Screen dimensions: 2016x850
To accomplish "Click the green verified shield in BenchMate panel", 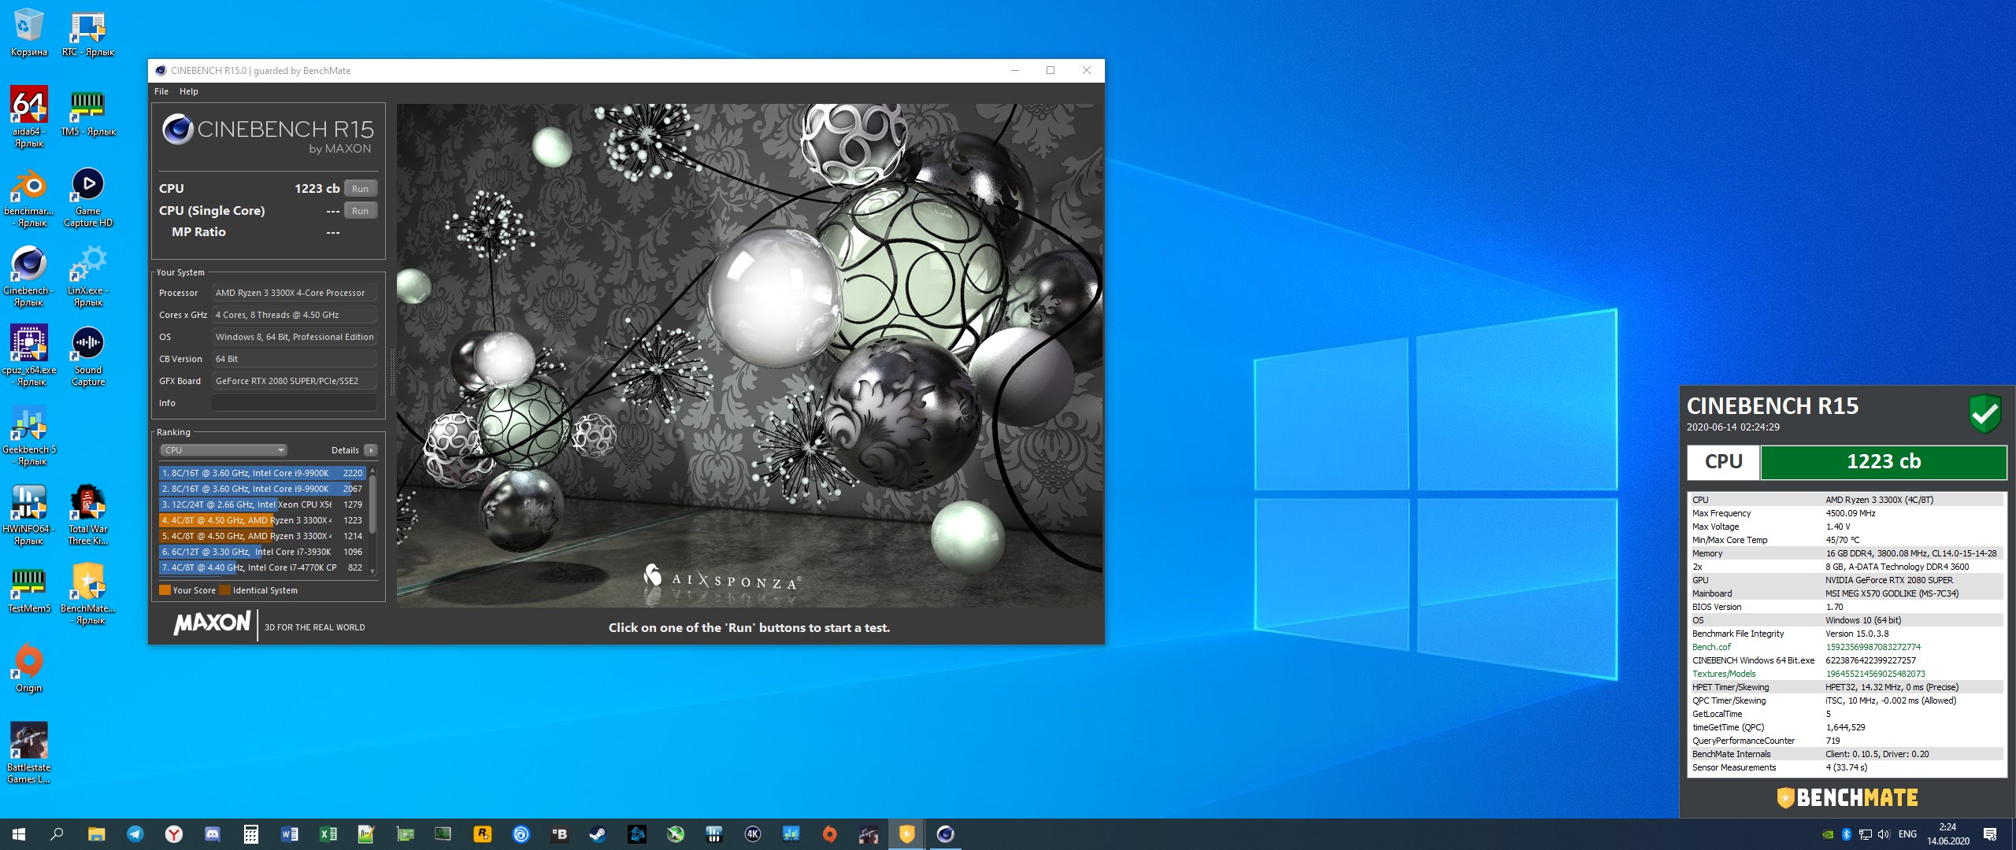I will tap(1984, 413).
